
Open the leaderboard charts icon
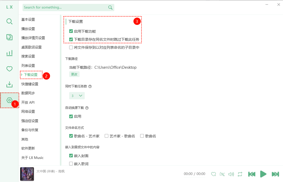coord(9,53)
